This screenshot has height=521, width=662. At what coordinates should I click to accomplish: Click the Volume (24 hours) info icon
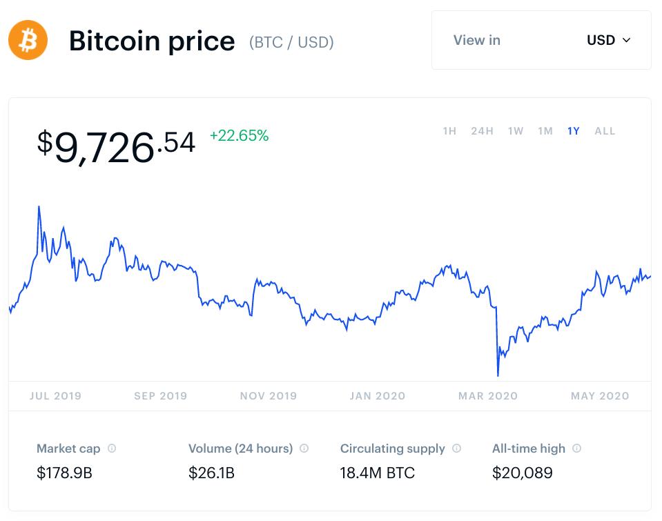304,449
